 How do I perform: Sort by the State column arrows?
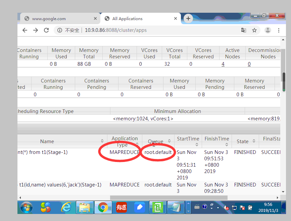point(254,141)
